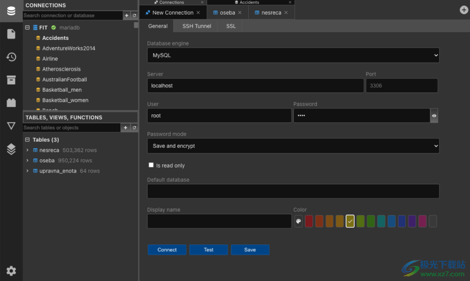470x281 pixels.
Task: Pick the magenta color swatch
Action: click(x=422, y=221)
